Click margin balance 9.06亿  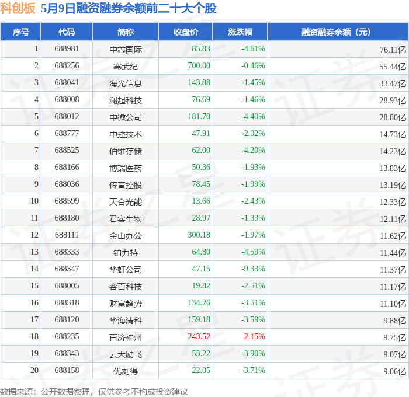[394, 371]
